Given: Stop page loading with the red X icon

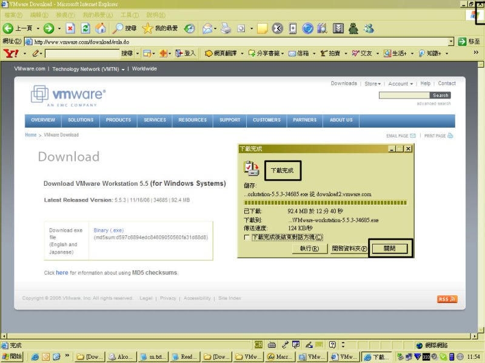Looking at the screenshot, I should [70, 28].
